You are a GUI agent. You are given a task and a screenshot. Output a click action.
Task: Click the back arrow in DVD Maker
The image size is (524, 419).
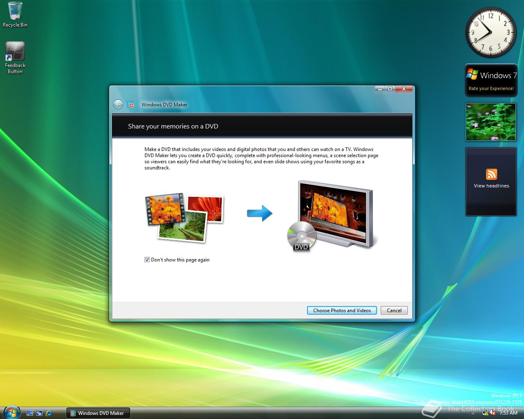(118, 105)
